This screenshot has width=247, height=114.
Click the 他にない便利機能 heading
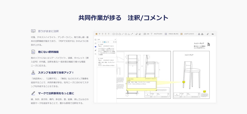48,52
